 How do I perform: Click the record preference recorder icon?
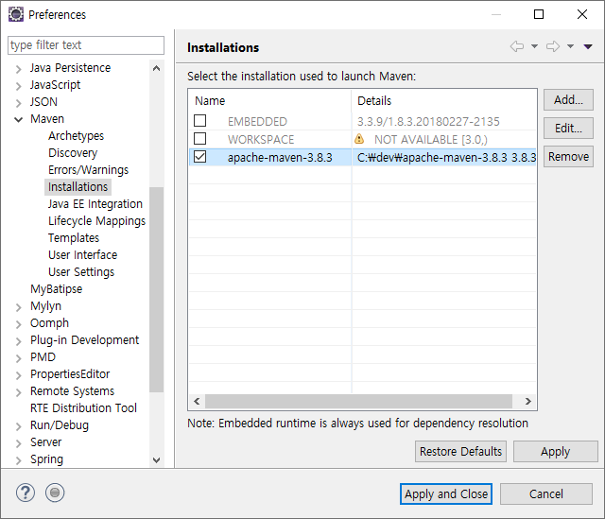tap(55, 493)
